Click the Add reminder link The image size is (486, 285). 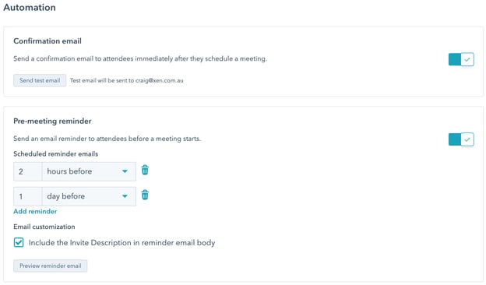coord(35,211)
